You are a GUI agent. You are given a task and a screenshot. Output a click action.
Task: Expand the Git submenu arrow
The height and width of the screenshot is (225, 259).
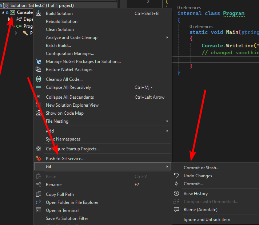tap(167, 167)
